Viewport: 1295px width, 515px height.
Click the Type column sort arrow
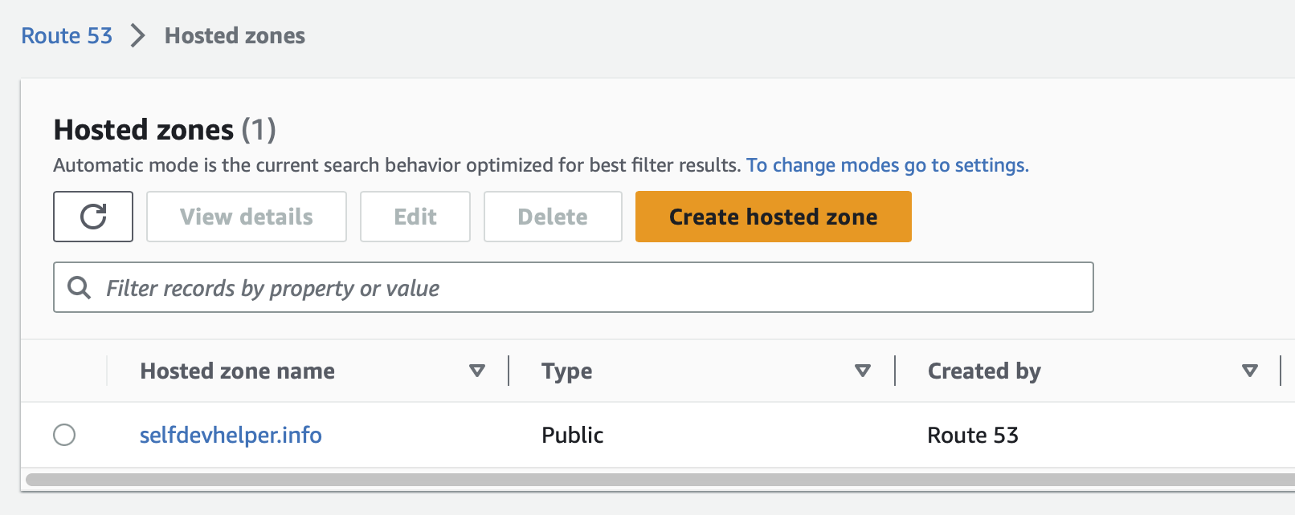point(863,371)
